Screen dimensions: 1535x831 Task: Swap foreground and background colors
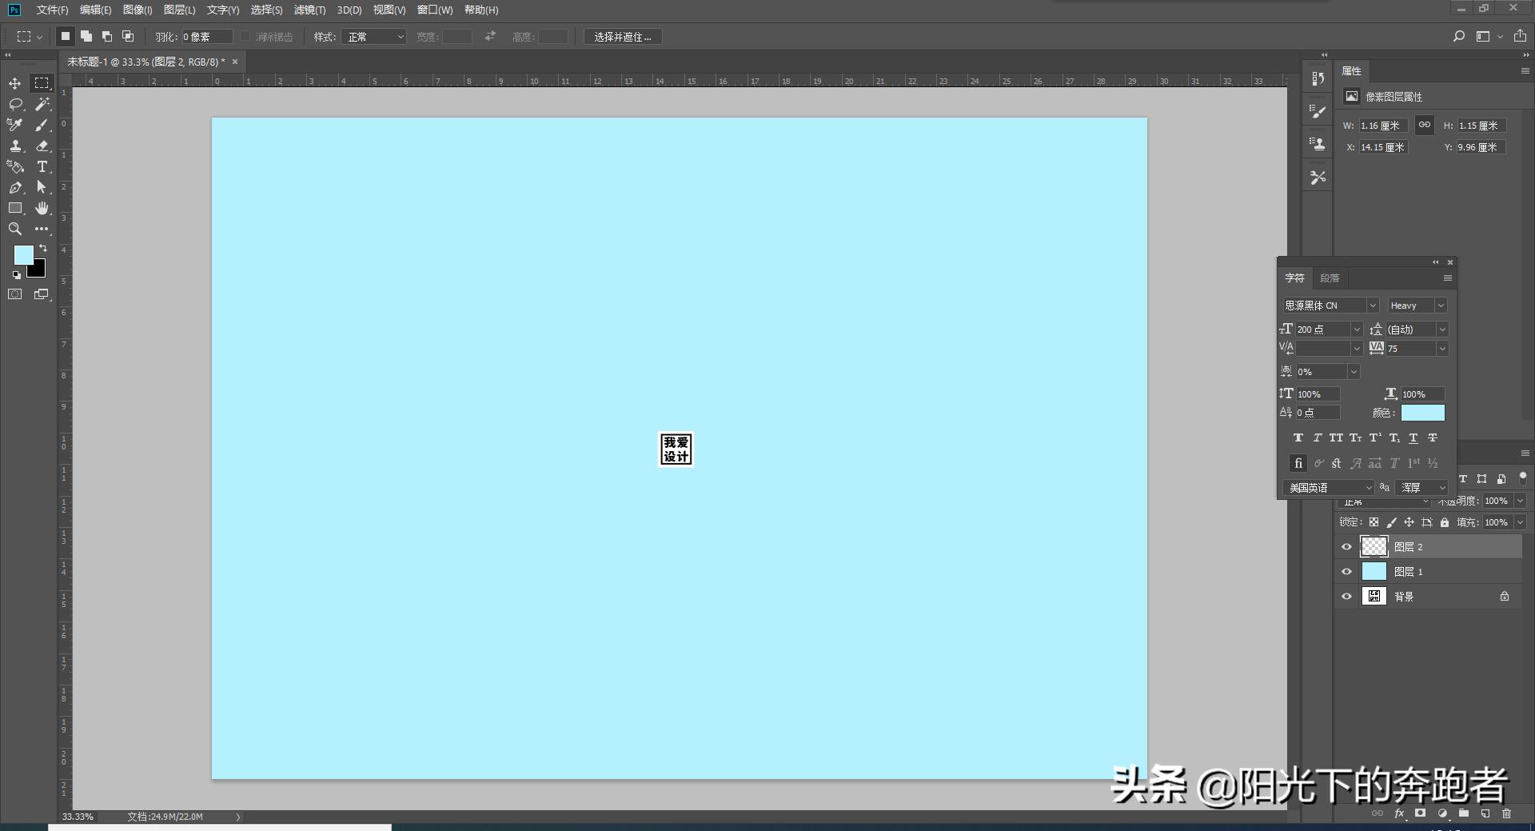[x=43, y=248]
